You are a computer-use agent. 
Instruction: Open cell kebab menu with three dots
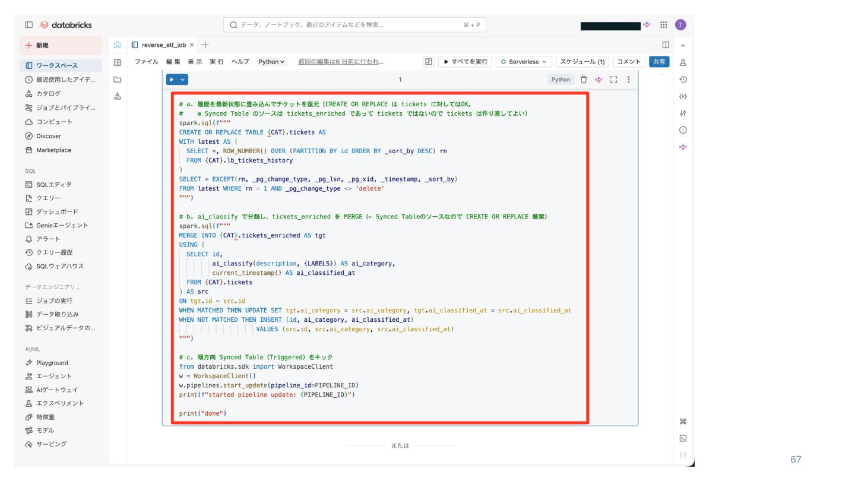click(629, 80)
